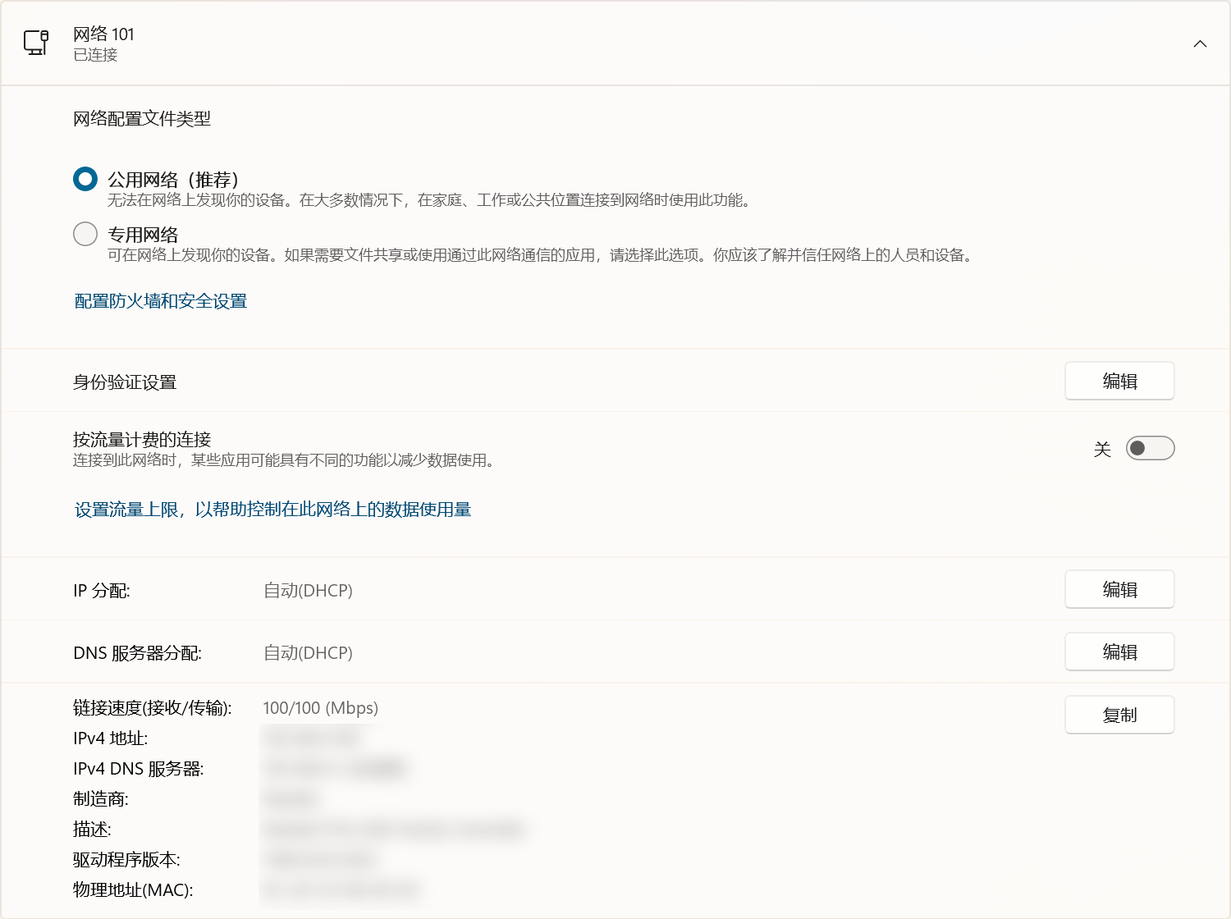Viewport: 1231px width, 919px height.
Task: Click the 网络配置文件类型 heading
Action: click(x=142, y=119)
